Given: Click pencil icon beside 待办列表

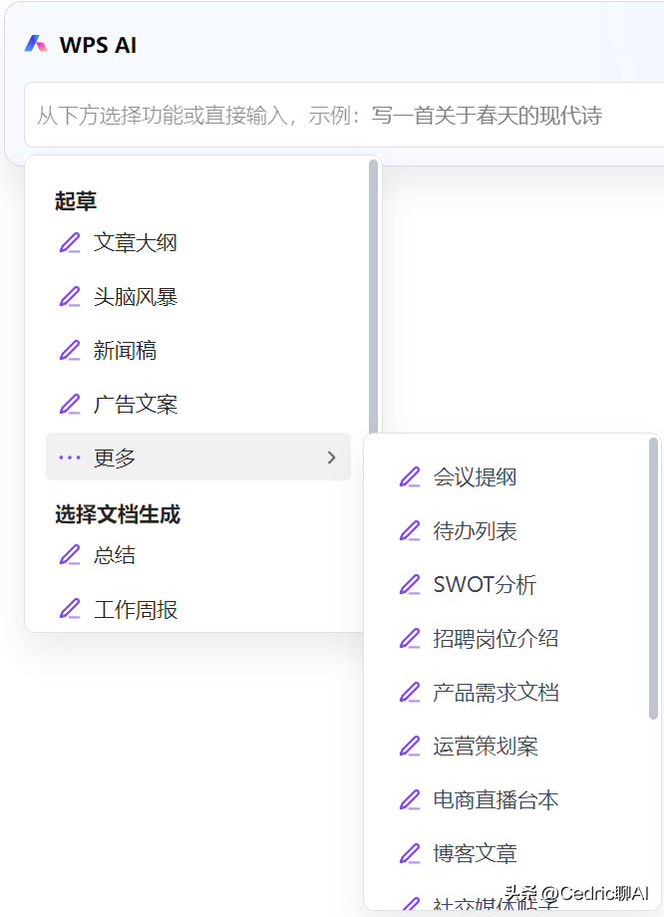Looking at the screenshot, I should (410, 531).
